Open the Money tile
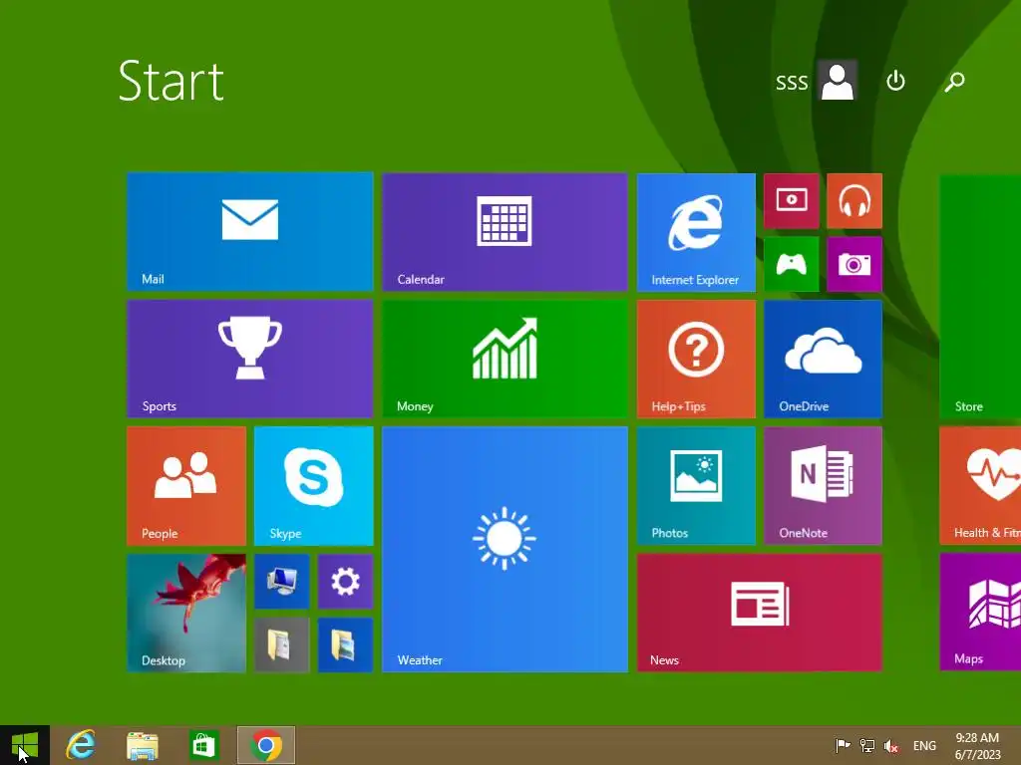 click(x=505, y=359)
